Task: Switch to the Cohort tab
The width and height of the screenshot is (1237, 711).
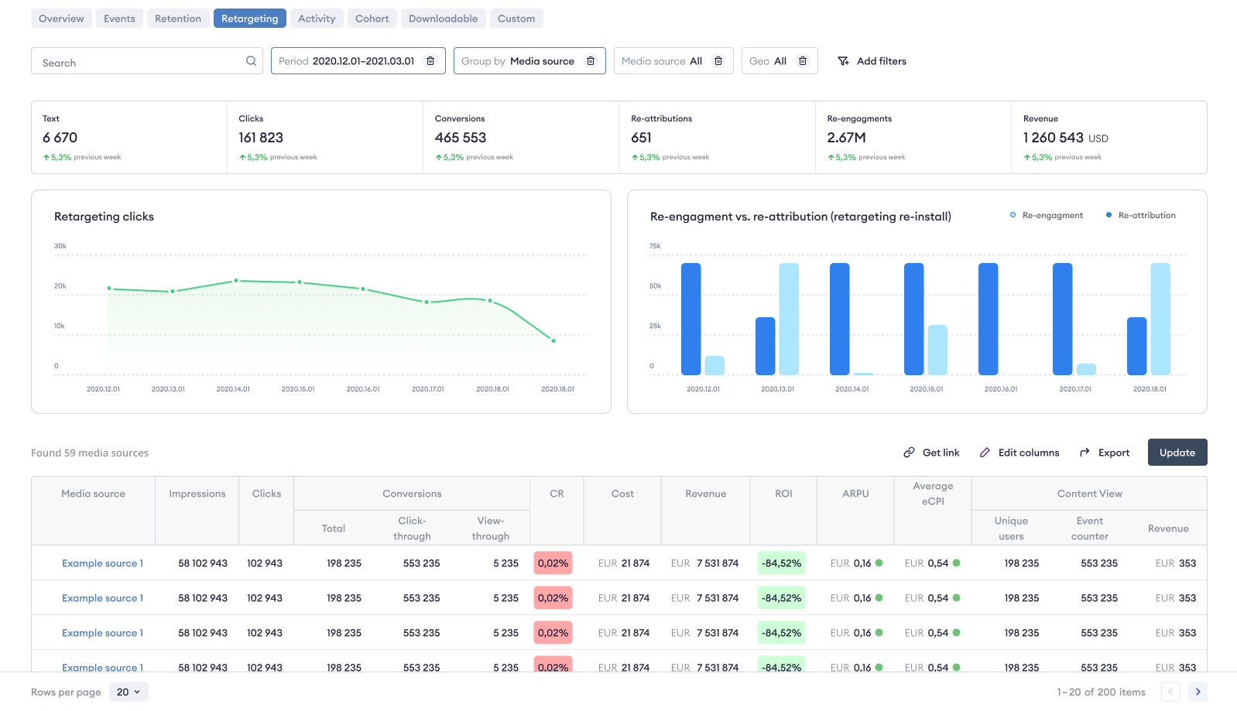Action: coord(372,19)
